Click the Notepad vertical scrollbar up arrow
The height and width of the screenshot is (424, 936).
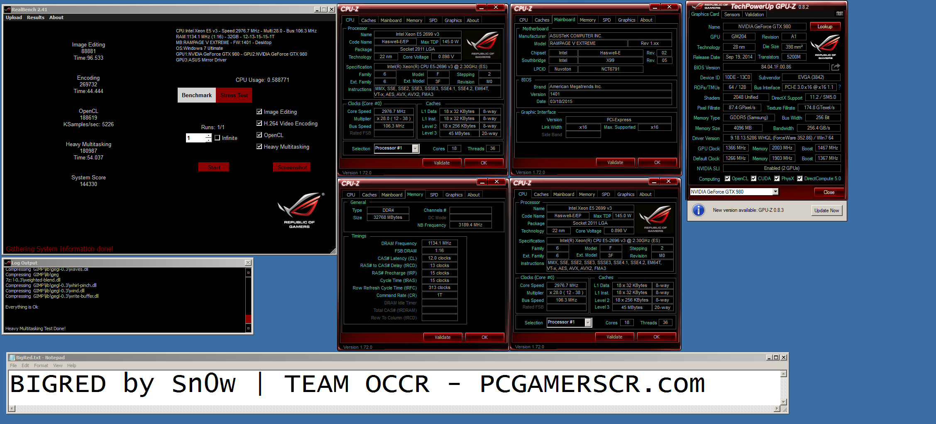[x=784, y=374]
